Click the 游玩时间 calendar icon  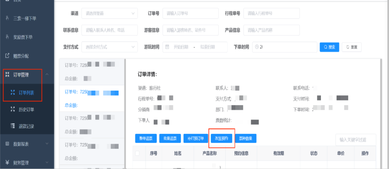tap(167, 47)
